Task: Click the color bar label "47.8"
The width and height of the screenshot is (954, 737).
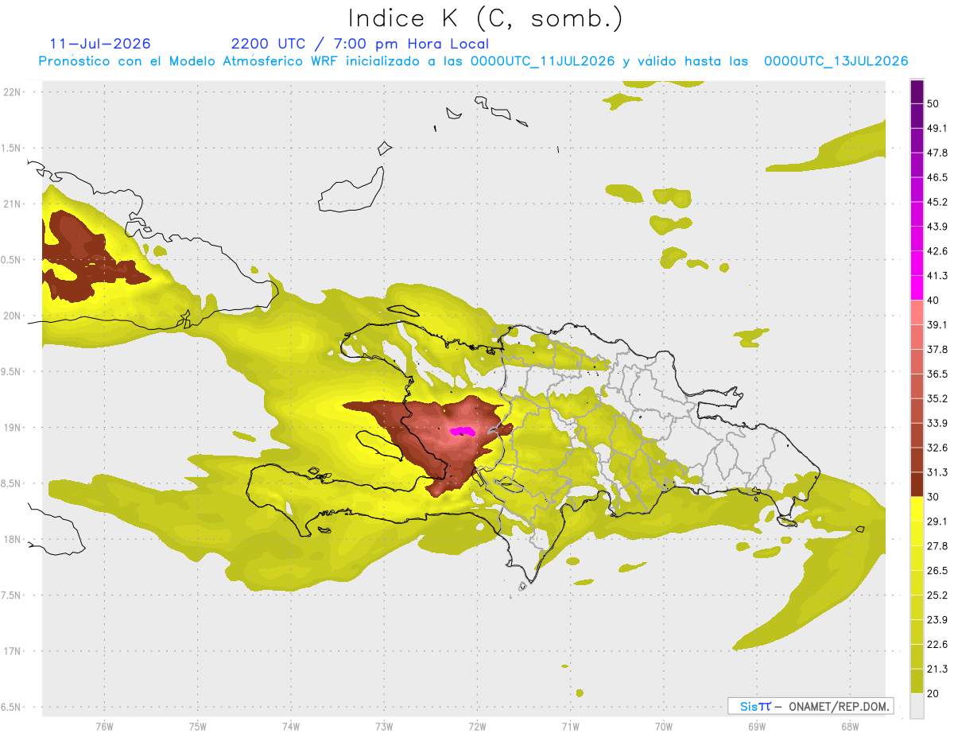Action: point(937,153)
